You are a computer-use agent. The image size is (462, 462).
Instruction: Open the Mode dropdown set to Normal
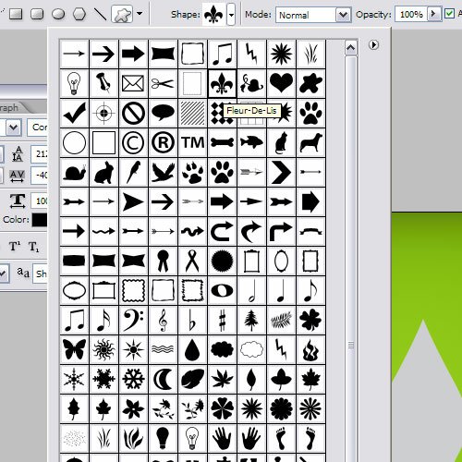(x=313, y=15)
